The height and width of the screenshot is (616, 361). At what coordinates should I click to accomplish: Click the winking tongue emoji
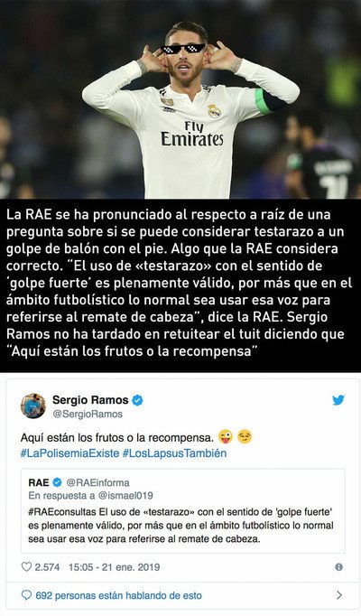click(x=226, y=436)
